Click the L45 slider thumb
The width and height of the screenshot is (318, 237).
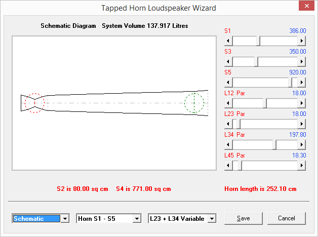click(x=240, y=166)
